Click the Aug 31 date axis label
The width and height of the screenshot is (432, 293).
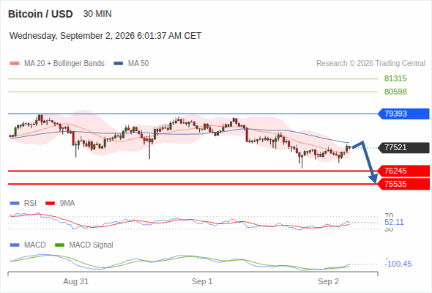[x=75, y=281]
